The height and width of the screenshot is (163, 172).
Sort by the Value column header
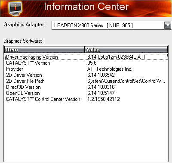[x=126, y=50]
